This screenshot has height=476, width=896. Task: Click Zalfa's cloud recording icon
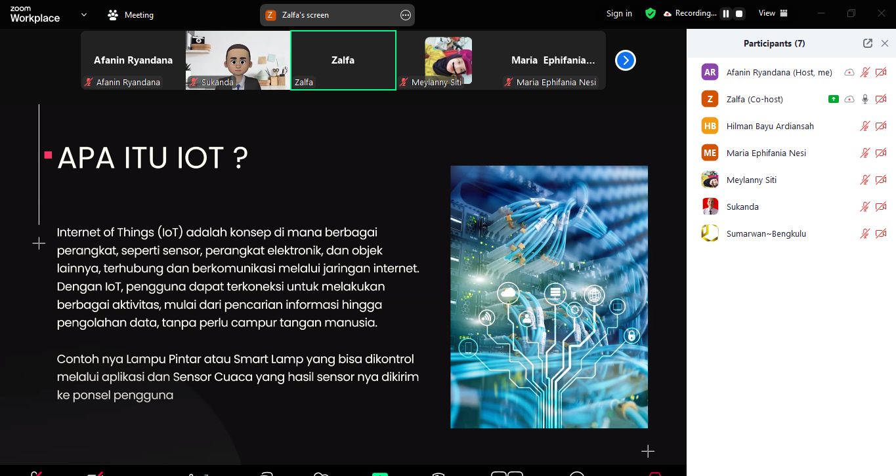[849, 99]
